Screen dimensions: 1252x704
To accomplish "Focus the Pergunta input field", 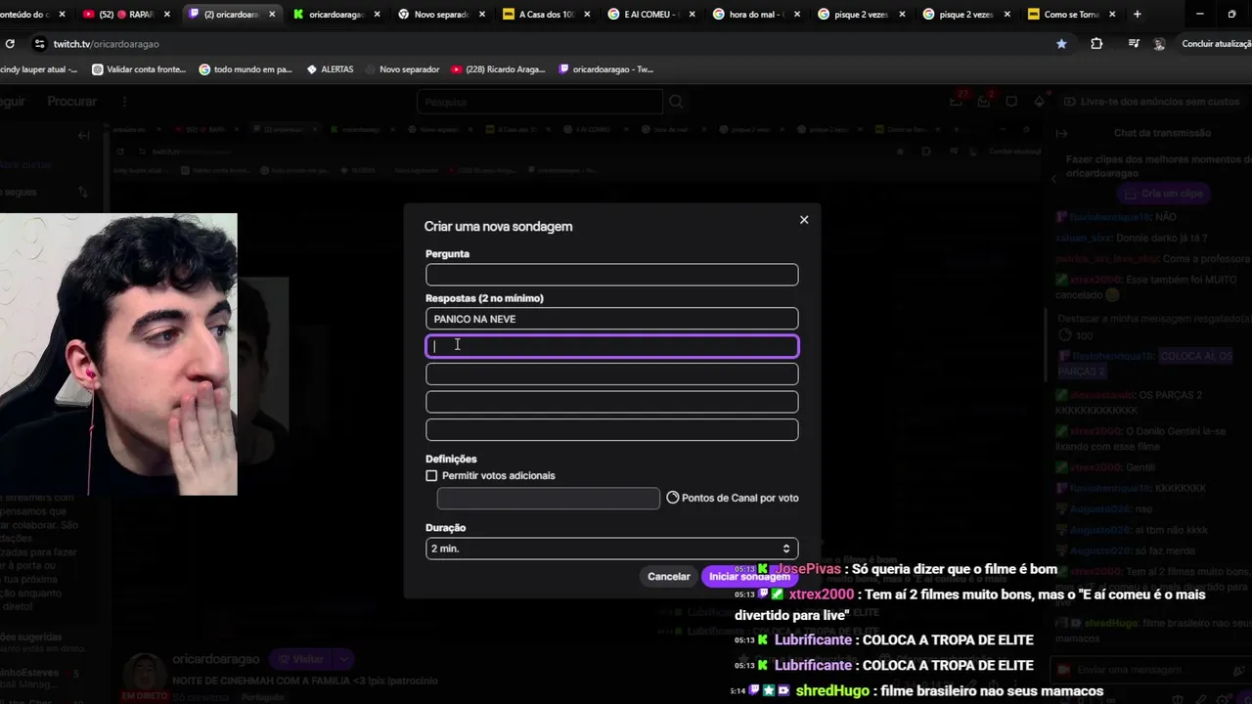I will click(611, 275).
